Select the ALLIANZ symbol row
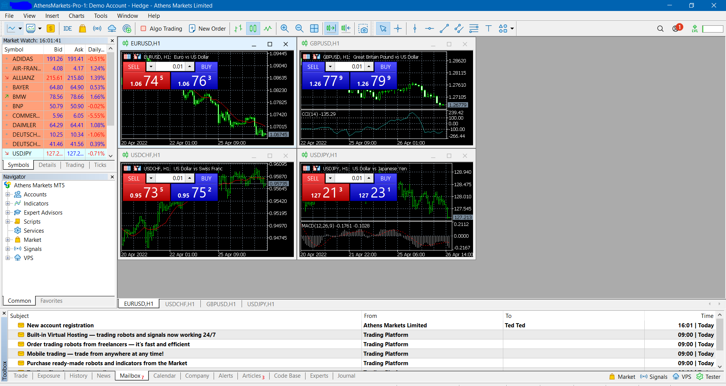Viewport: 726px width, 386px height. (54, 78)
